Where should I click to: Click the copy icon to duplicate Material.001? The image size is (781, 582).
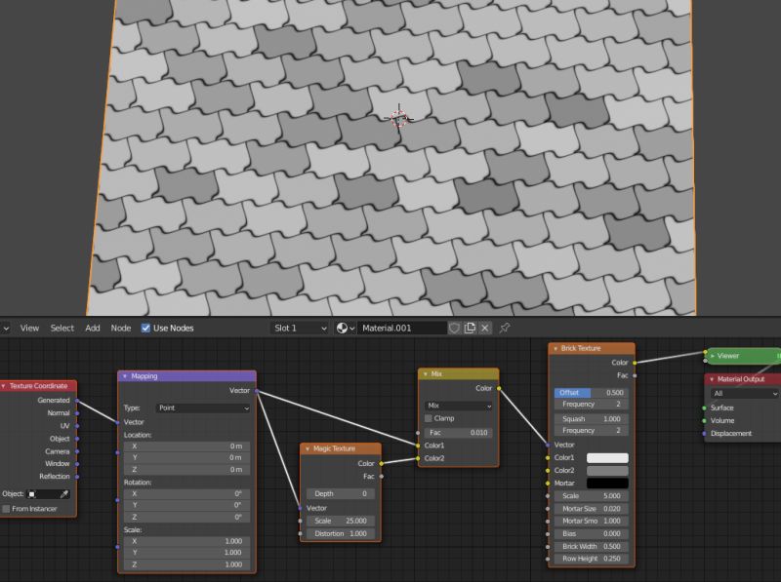pos(470,329)
